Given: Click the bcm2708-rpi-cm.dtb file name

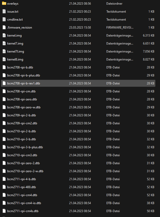Looking at the screenshot, I should [21, 91].
